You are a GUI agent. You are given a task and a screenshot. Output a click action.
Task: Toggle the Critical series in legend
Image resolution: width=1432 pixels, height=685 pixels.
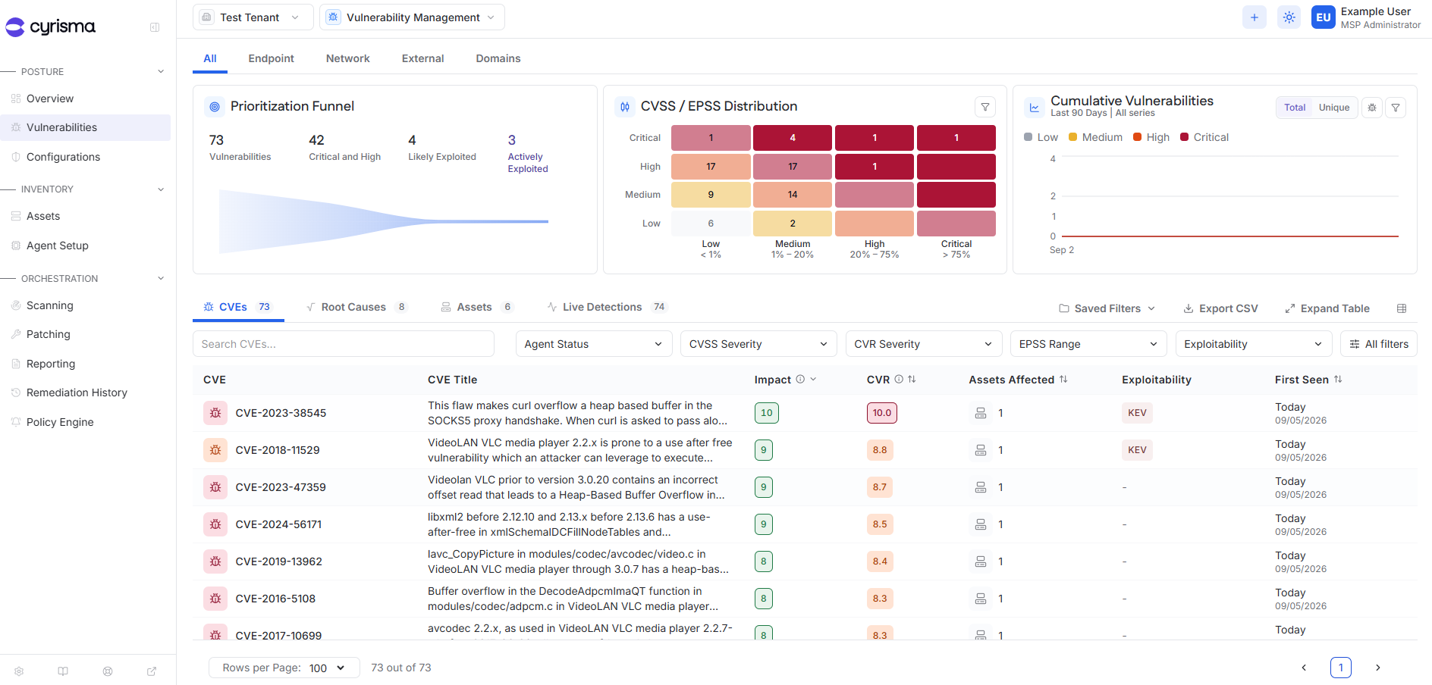coord(1204,137)
